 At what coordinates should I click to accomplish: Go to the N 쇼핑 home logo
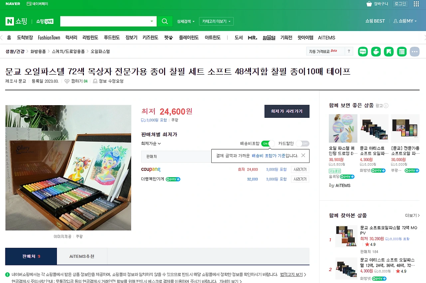(16, 21)
